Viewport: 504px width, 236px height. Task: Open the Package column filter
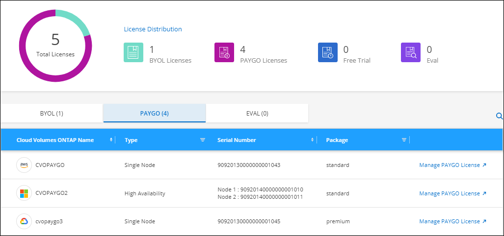[x=404, y=140]
